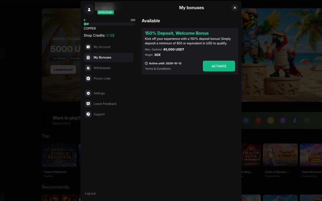Click the Litecoin crypto icon in background
The height and width of the screenshot is (201, 322).
click(295, 120)
